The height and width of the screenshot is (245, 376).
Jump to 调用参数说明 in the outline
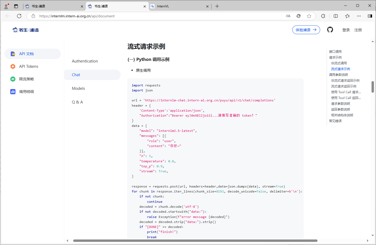click(x=338, y=75)
